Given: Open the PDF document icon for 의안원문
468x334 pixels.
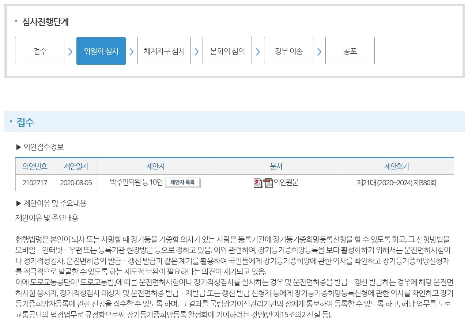Looking at the screenshot, I should point(269,183).
